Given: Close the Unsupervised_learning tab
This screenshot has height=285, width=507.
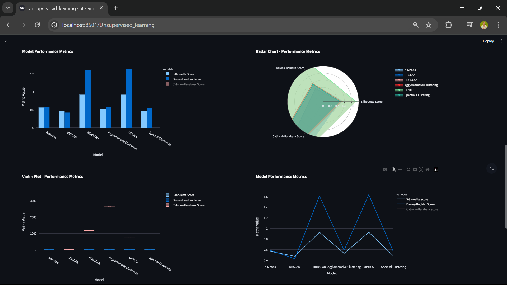Looking at the screenshot, I should click(x=101, y=8).
